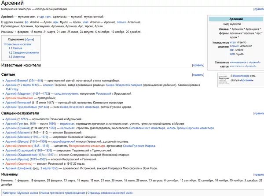Viewport: 264px width, 196px height.
Task: Open 'Арсений (Стадницкий)' article
Action: pyautogui.click(x=20, y=151)
